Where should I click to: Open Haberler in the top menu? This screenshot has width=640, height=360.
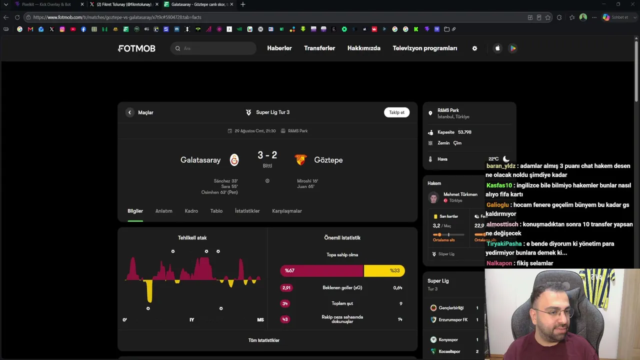pos(279,48)
